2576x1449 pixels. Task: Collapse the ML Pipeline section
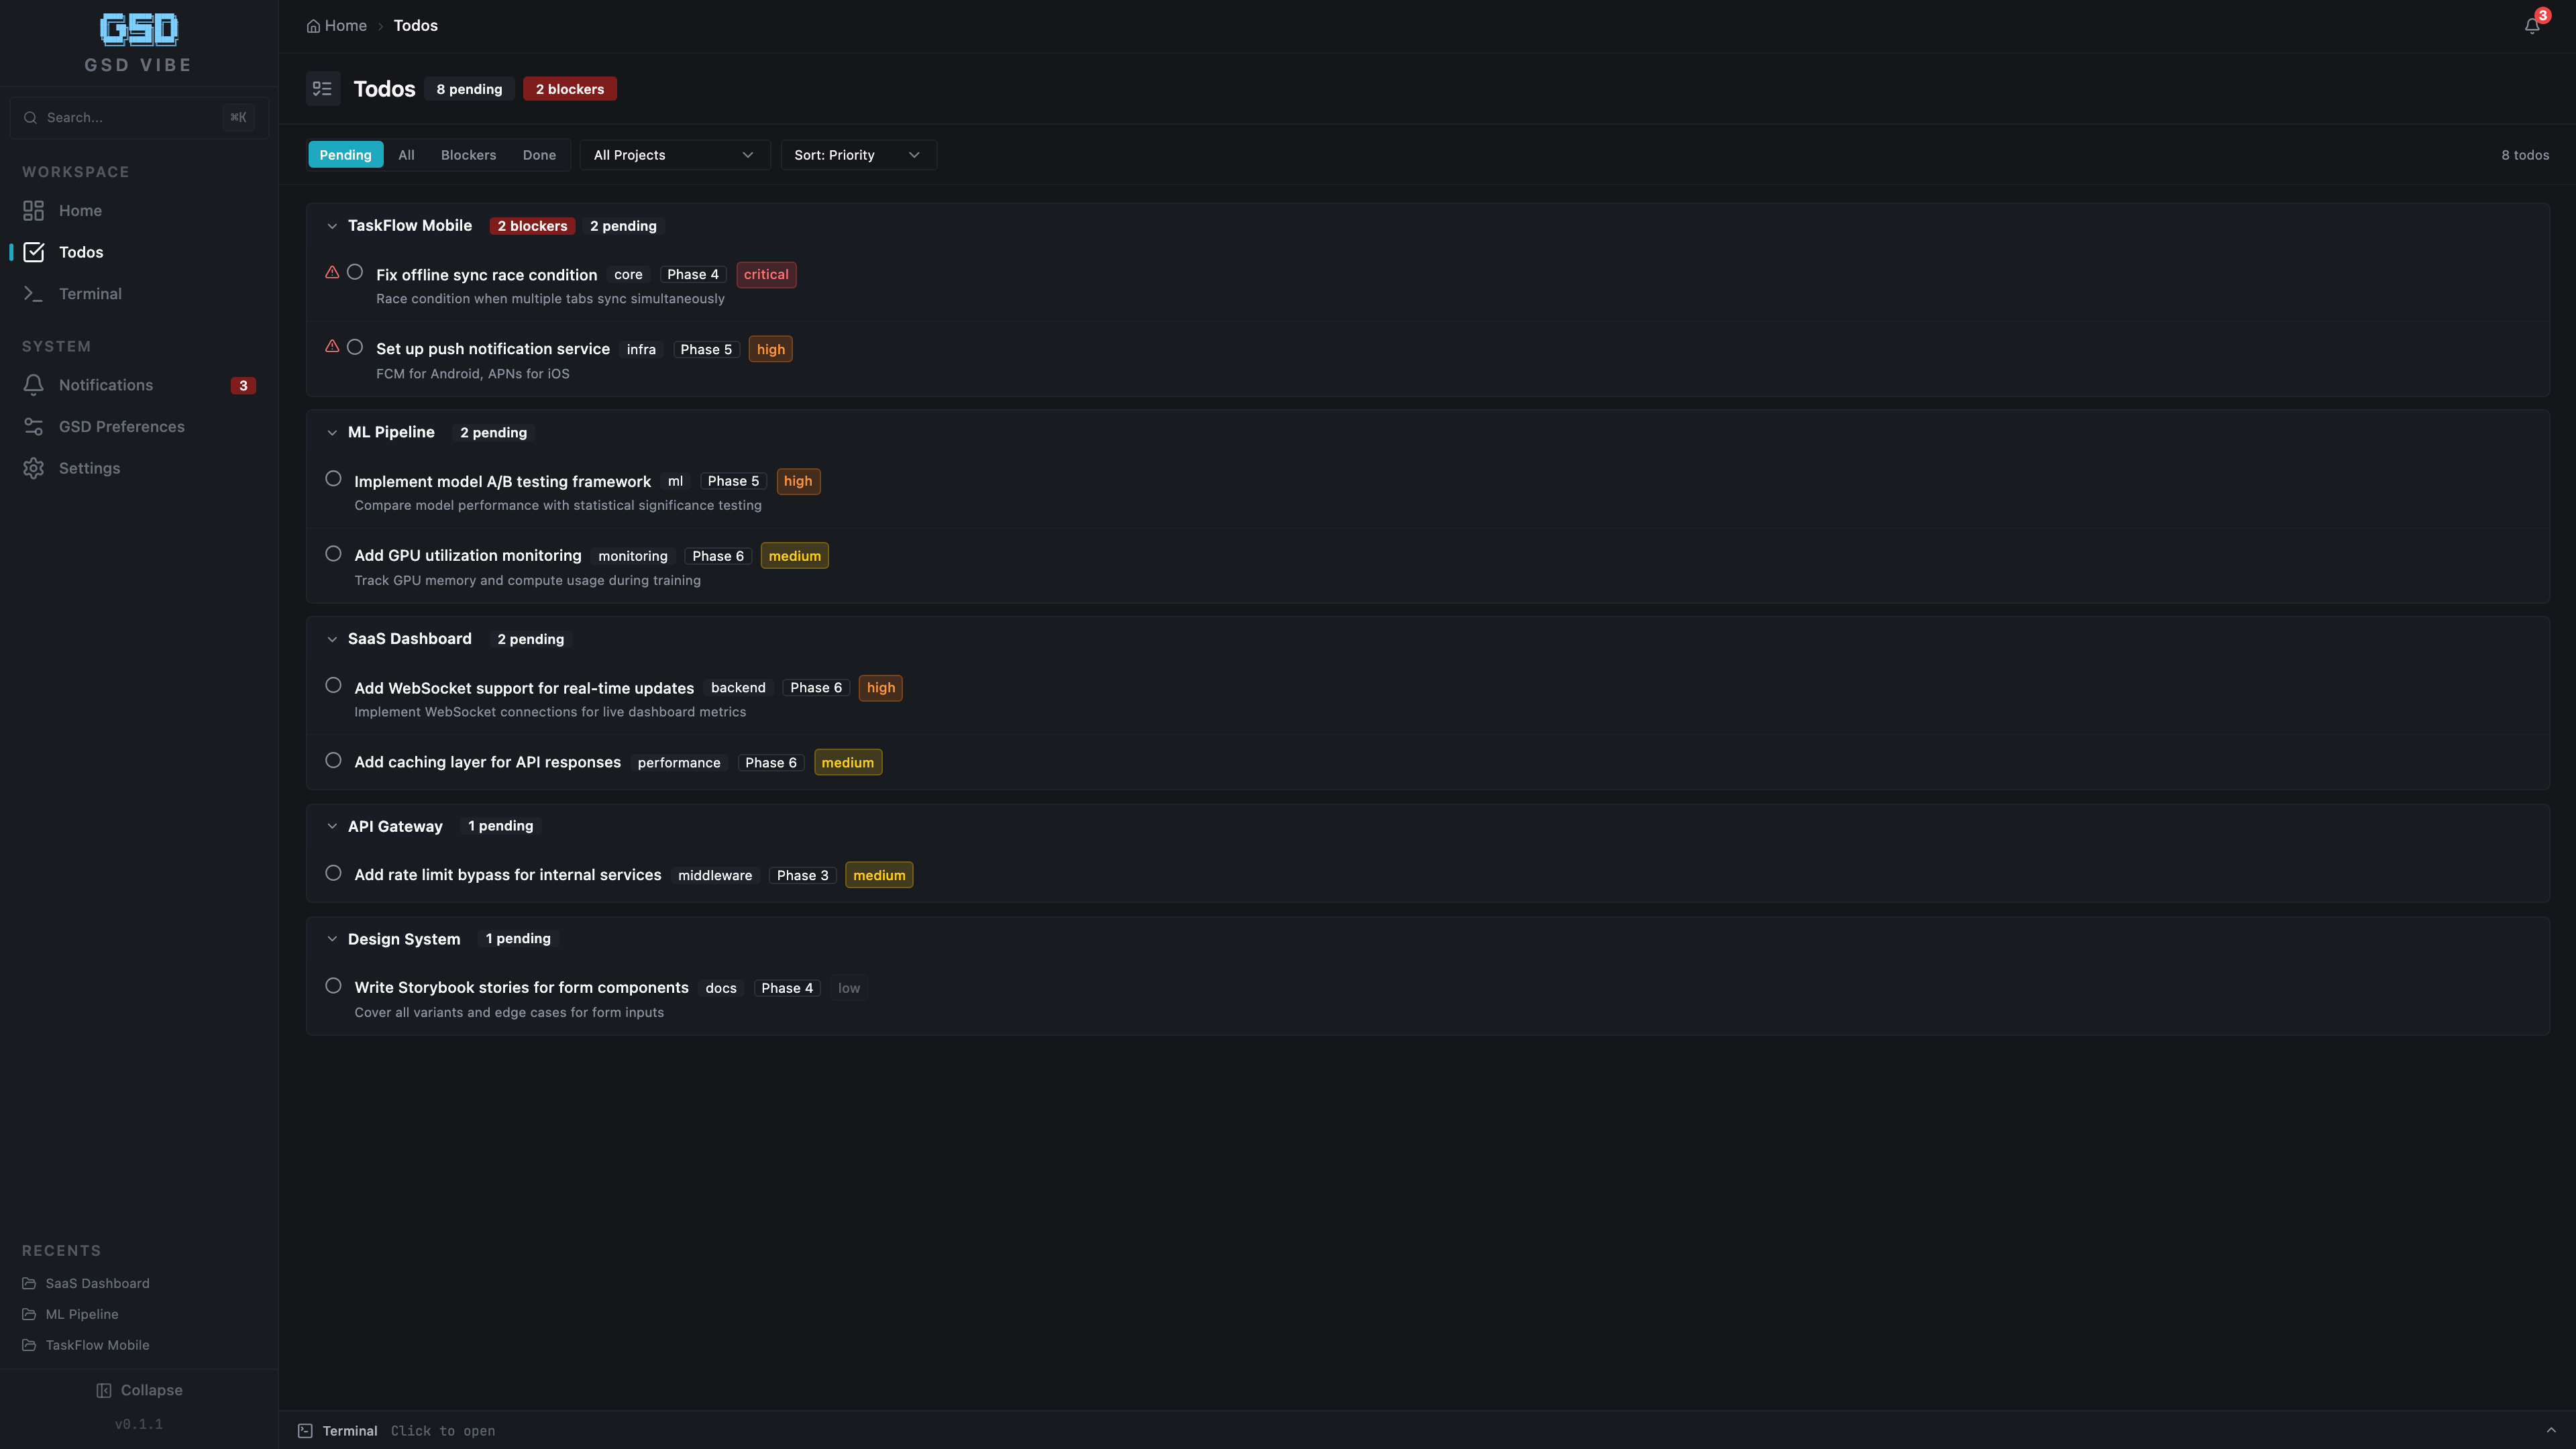[332, 432]
